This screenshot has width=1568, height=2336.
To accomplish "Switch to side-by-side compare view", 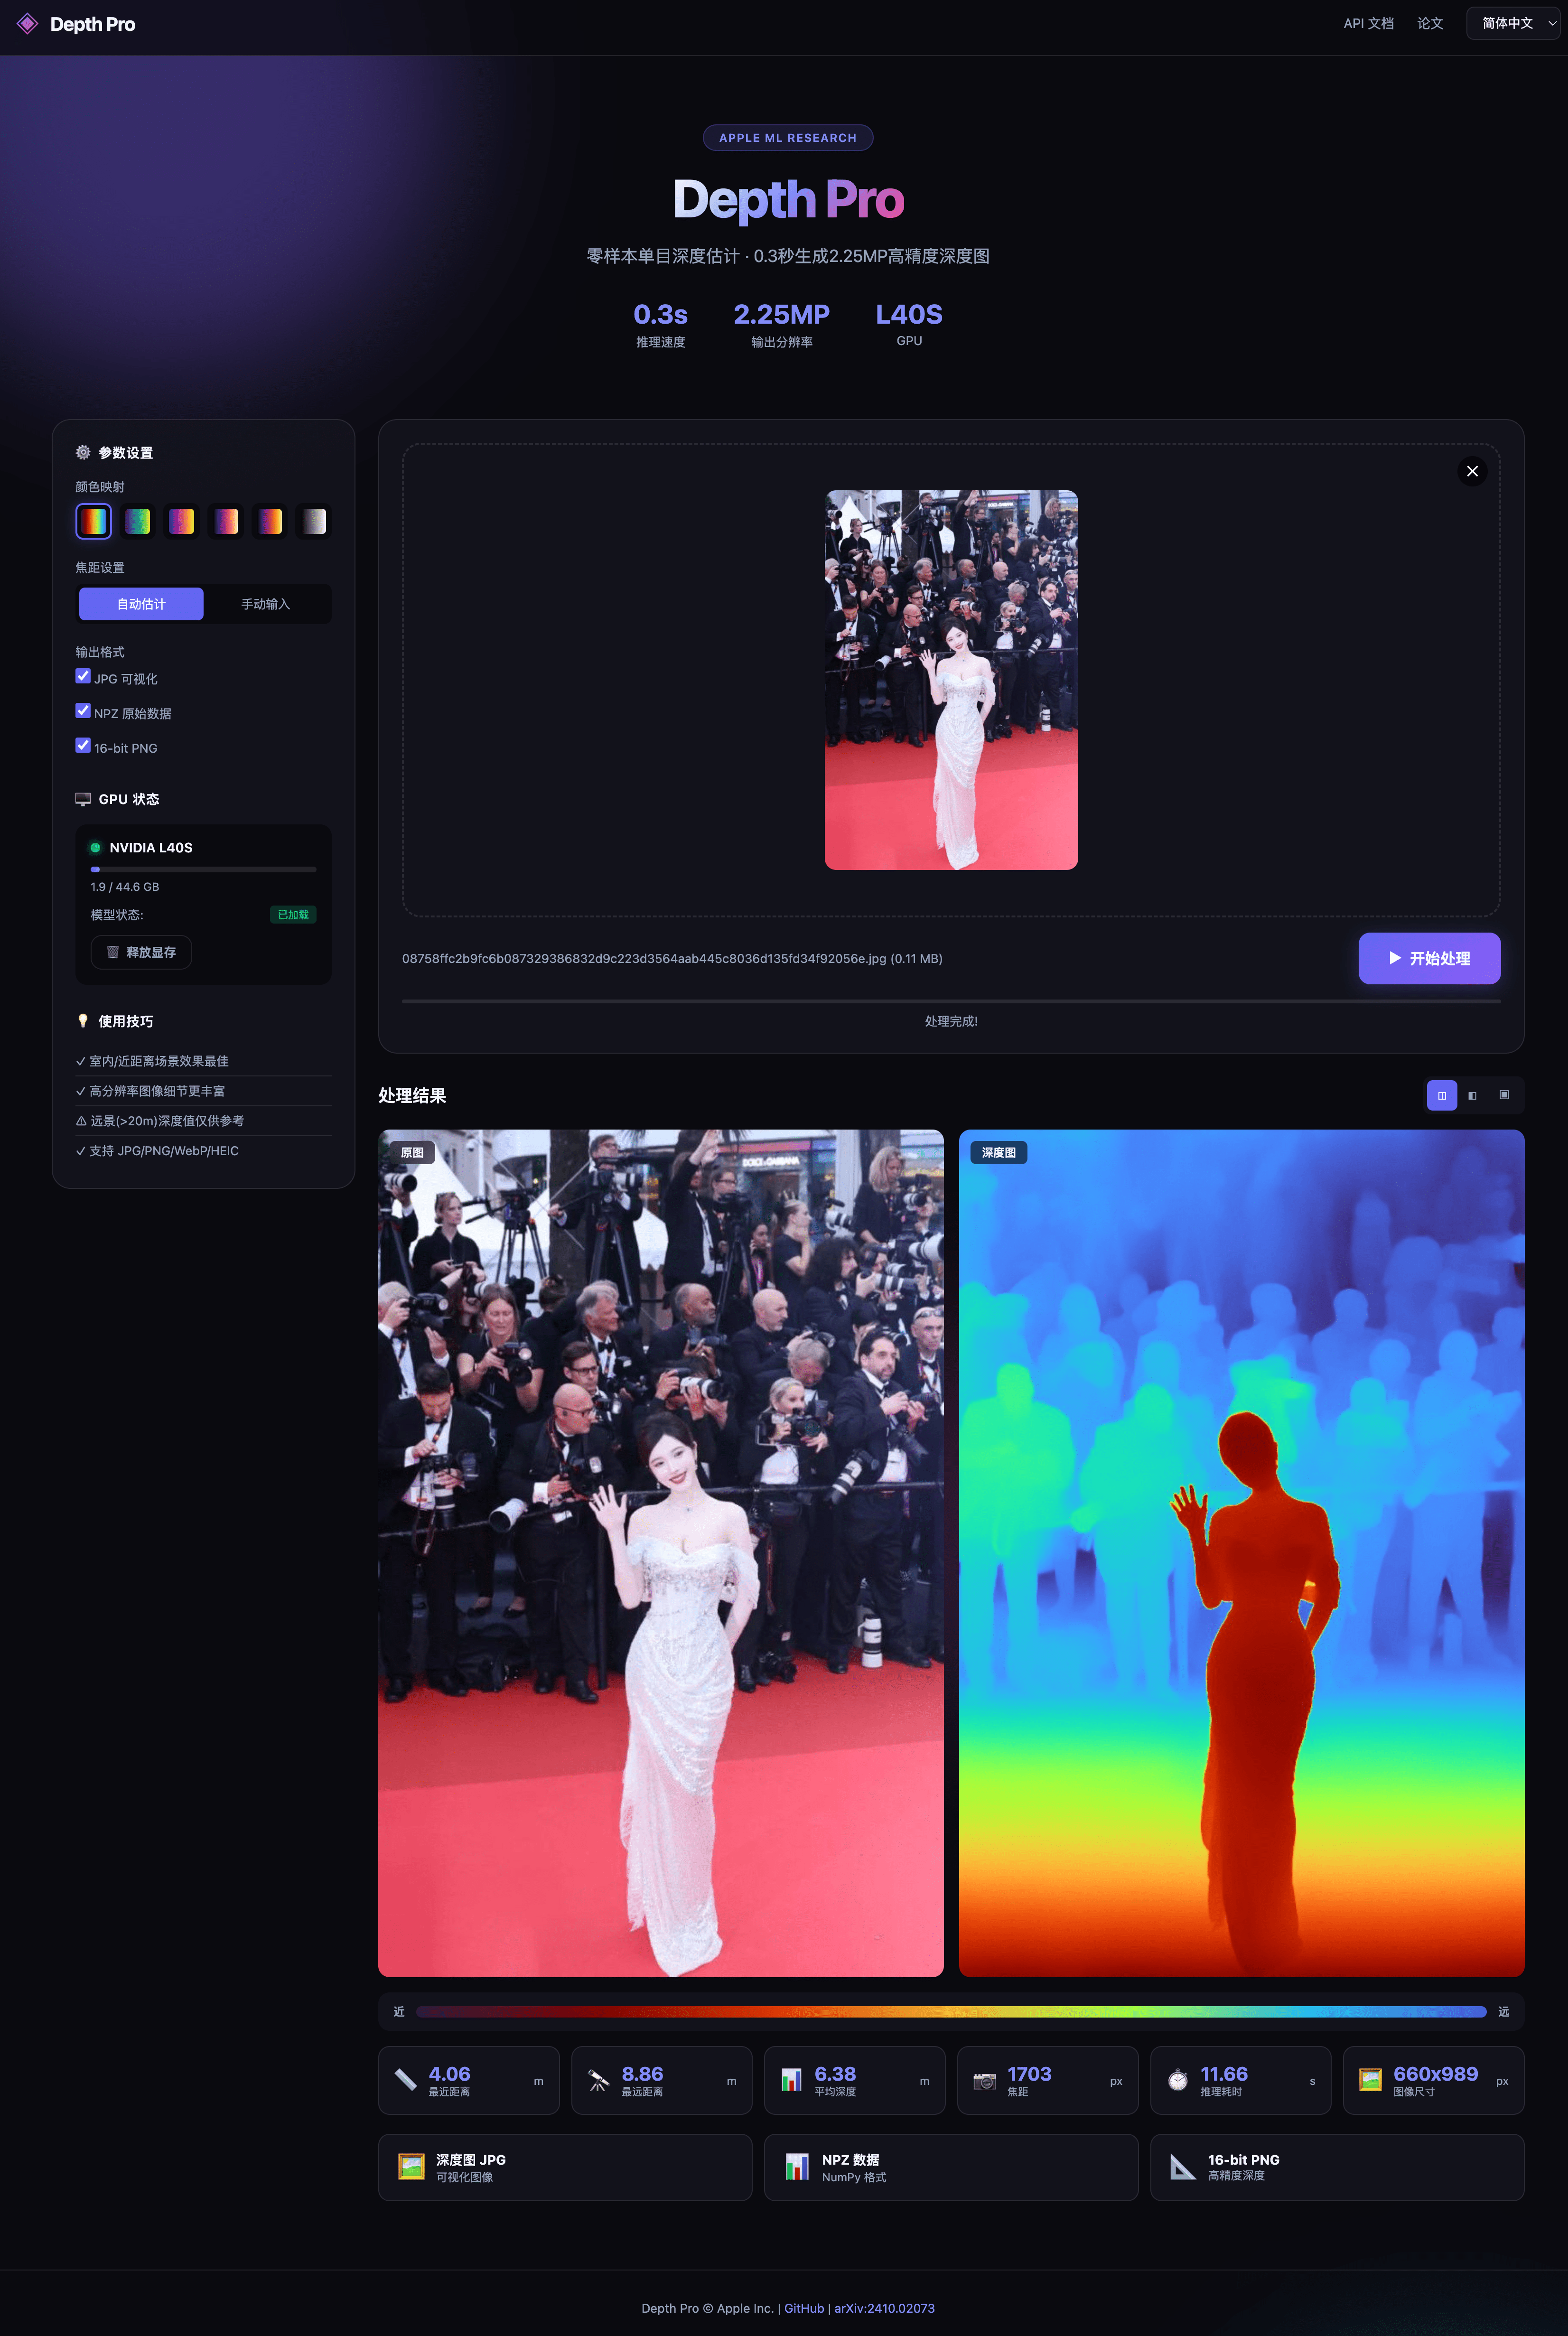I will pyautogui.click(x=1442, y=1096).
